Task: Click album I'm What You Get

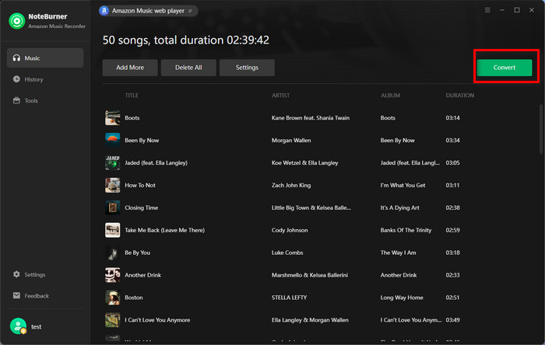Action: pyautogui.click(x=403, y=185)
